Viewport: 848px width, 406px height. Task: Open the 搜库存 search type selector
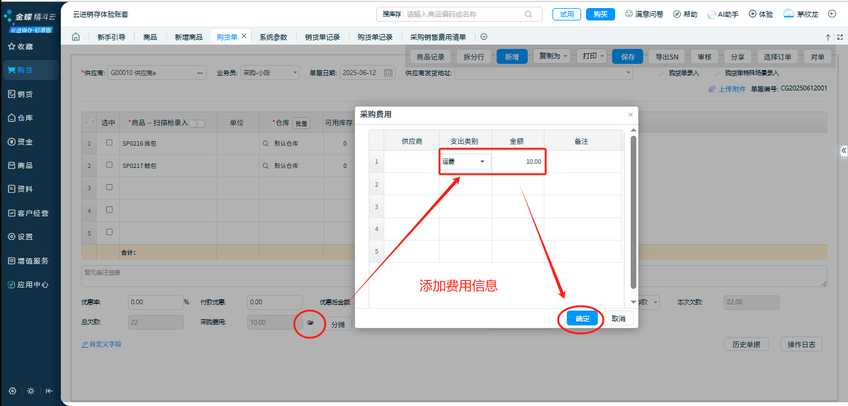392,14
